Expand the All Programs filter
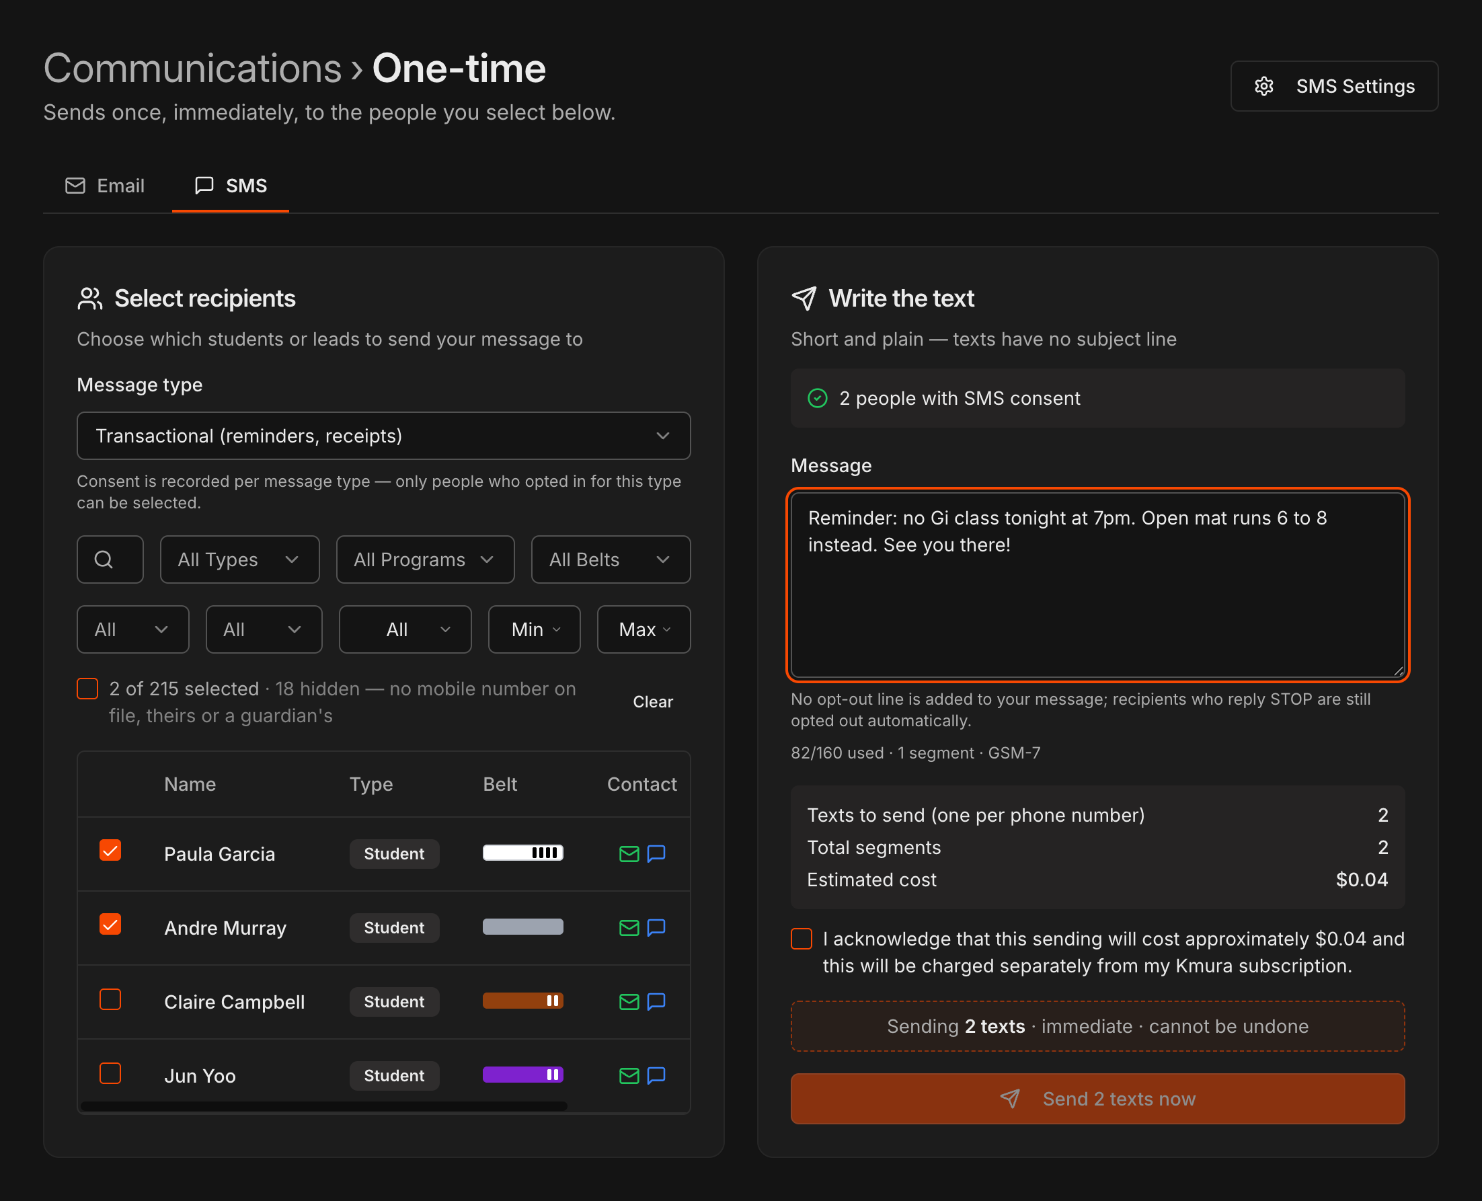 426,559
